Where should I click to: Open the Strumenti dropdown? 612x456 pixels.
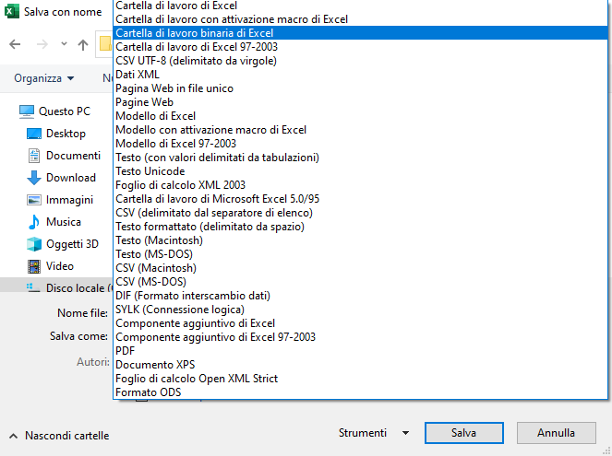point(374,433)
